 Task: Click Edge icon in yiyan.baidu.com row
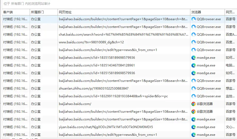click(194, 127)
